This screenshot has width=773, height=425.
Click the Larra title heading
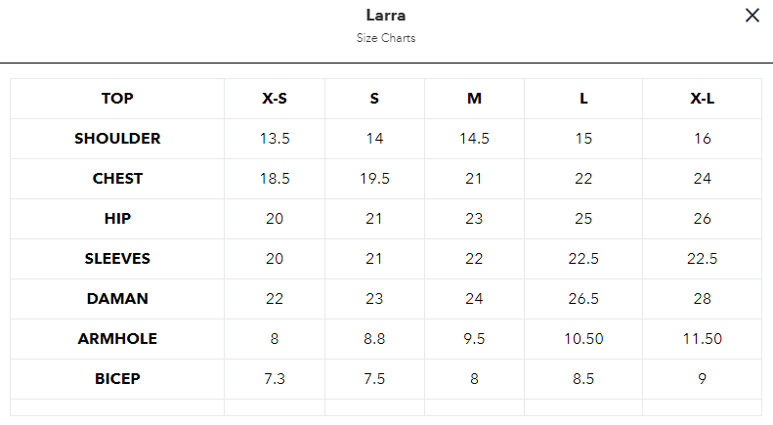tap(386, 16)
